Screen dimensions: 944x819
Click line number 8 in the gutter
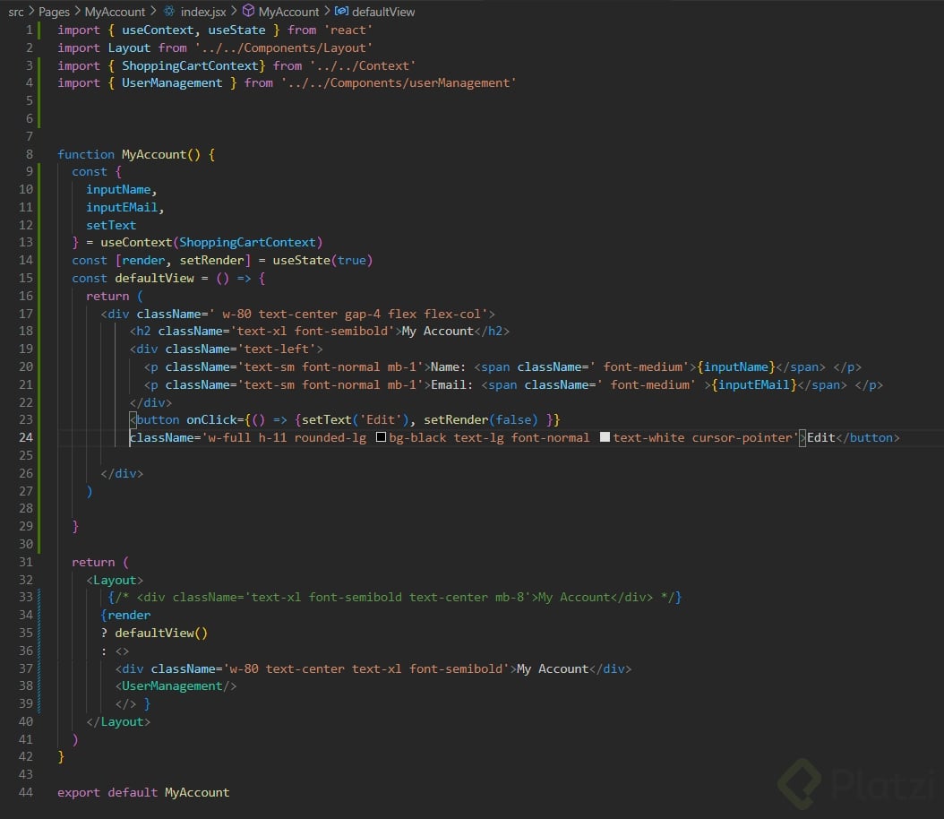[30, 155]
